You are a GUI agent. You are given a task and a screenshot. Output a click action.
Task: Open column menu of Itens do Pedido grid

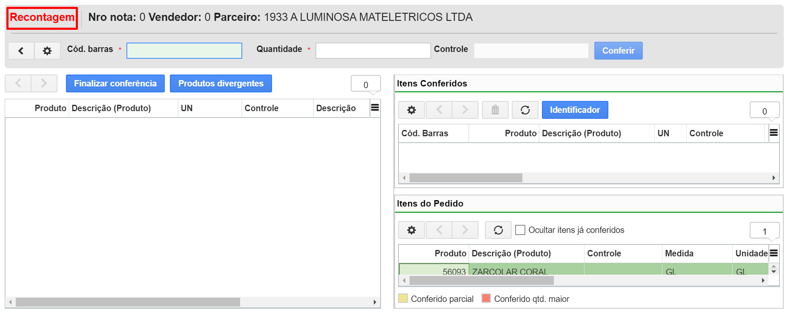pos(774,253)
